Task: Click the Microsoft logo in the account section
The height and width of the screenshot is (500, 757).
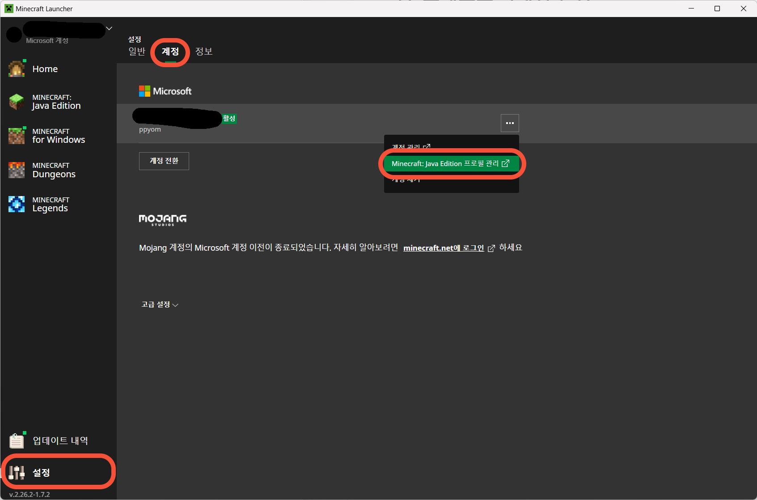Action: 165,91
